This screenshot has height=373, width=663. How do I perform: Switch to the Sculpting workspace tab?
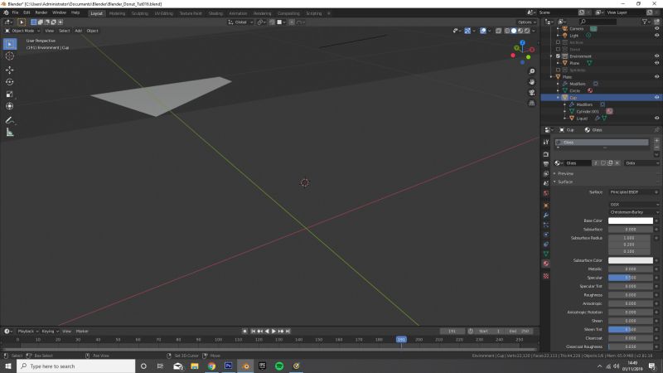(139, 13)
